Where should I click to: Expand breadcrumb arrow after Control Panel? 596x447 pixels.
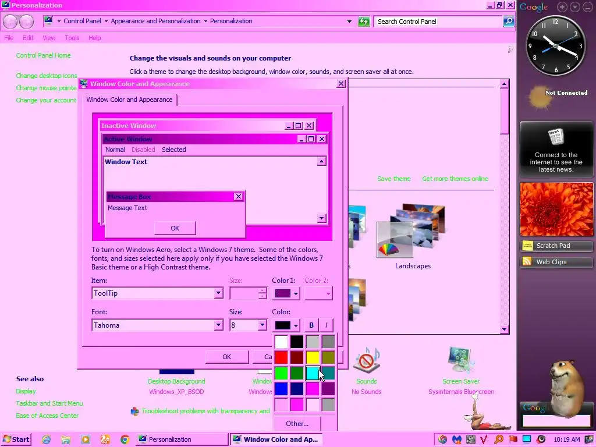106,22
